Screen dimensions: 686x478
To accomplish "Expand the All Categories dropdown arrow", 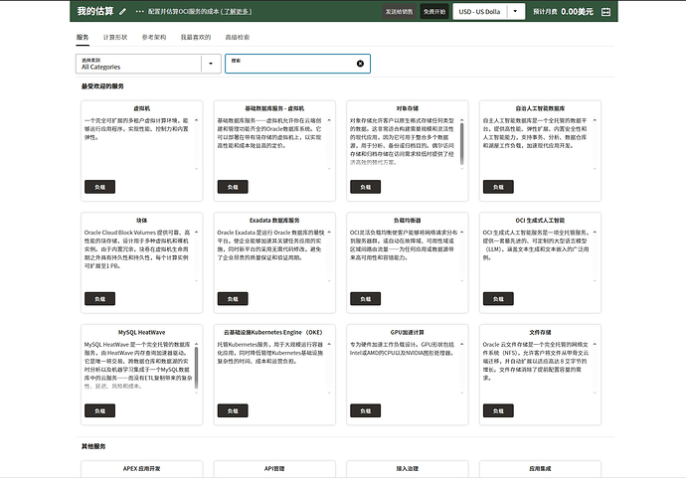I will pyautogui.click(x=211, y=64).
